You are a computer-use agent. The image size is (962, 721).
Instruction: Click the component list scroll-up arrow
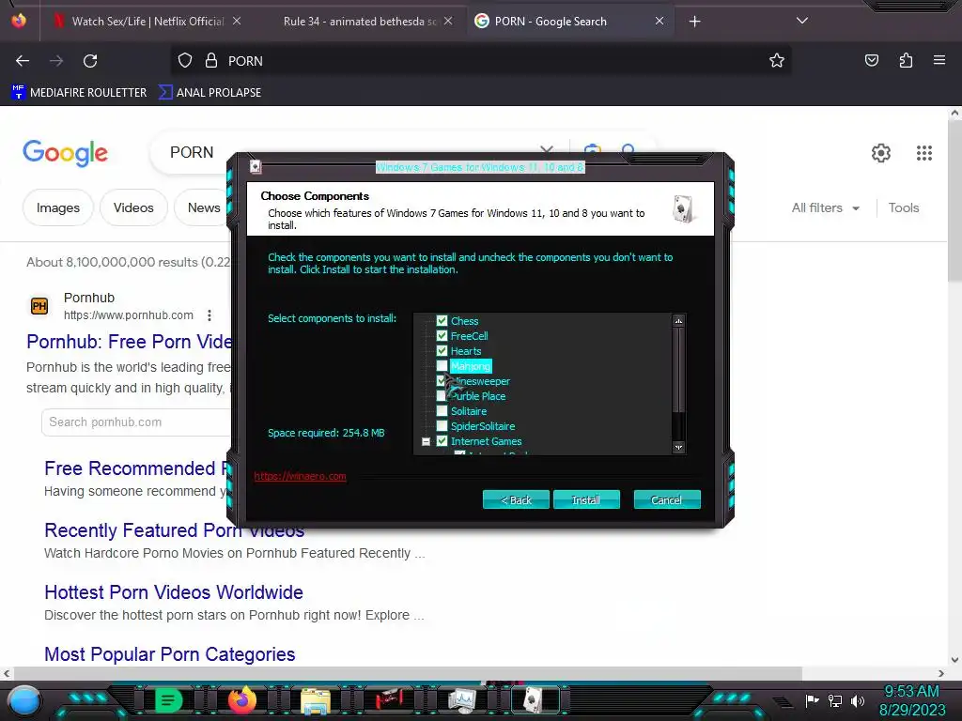coord(678,321)
